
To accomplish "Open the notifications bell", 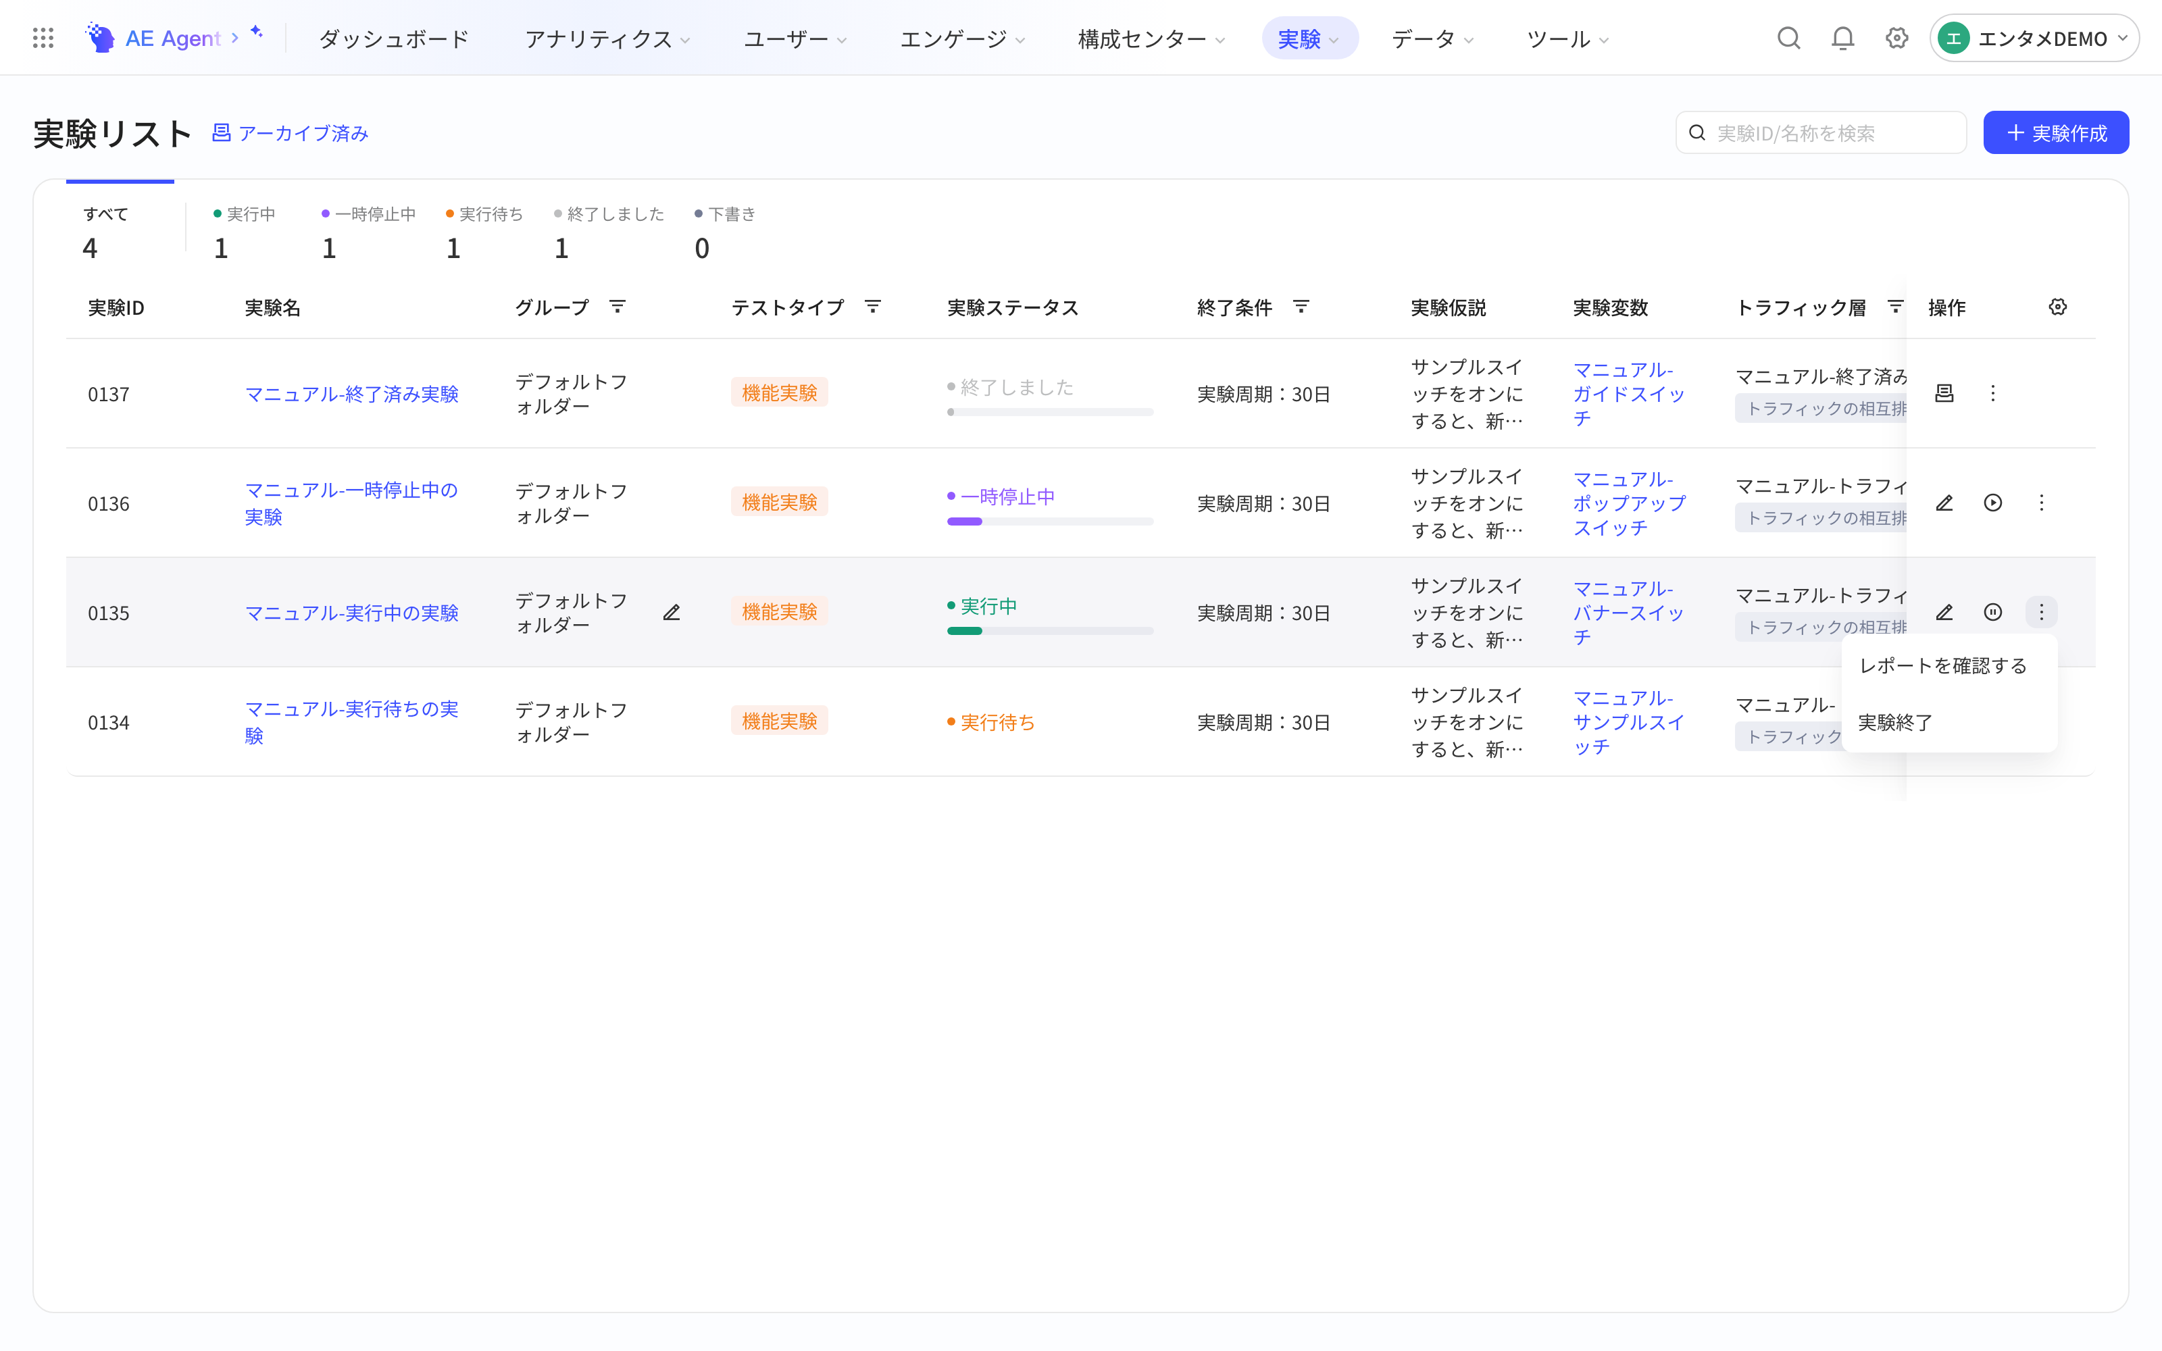I will (1843, 39).
